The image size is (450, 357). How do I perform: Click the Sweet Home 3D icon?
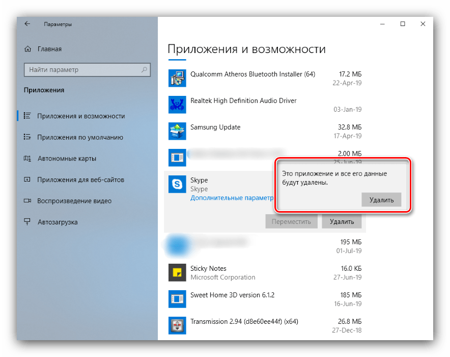[x=177, y=299]
